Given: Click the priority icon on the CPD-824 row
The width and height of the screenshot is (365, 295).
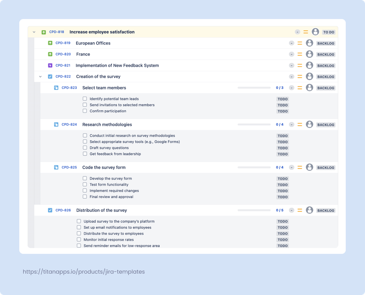Looking at the screenshot, I should point(300,124).
